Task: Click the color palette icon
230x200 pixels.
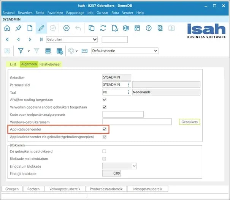Action: point(71,51)
